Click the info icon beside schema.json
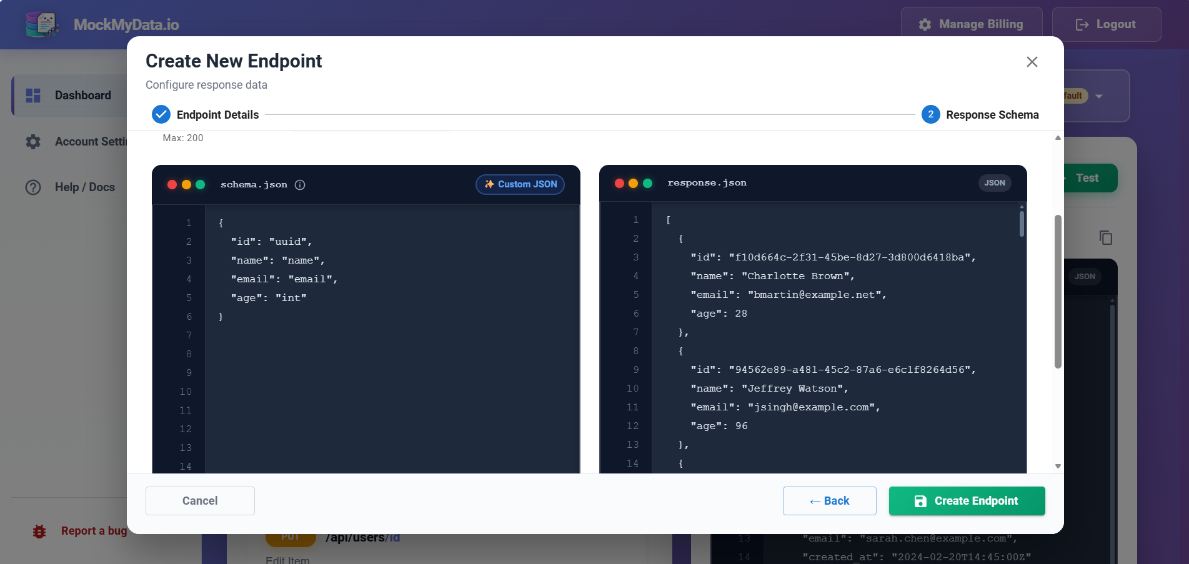 [x=301, y=184]
